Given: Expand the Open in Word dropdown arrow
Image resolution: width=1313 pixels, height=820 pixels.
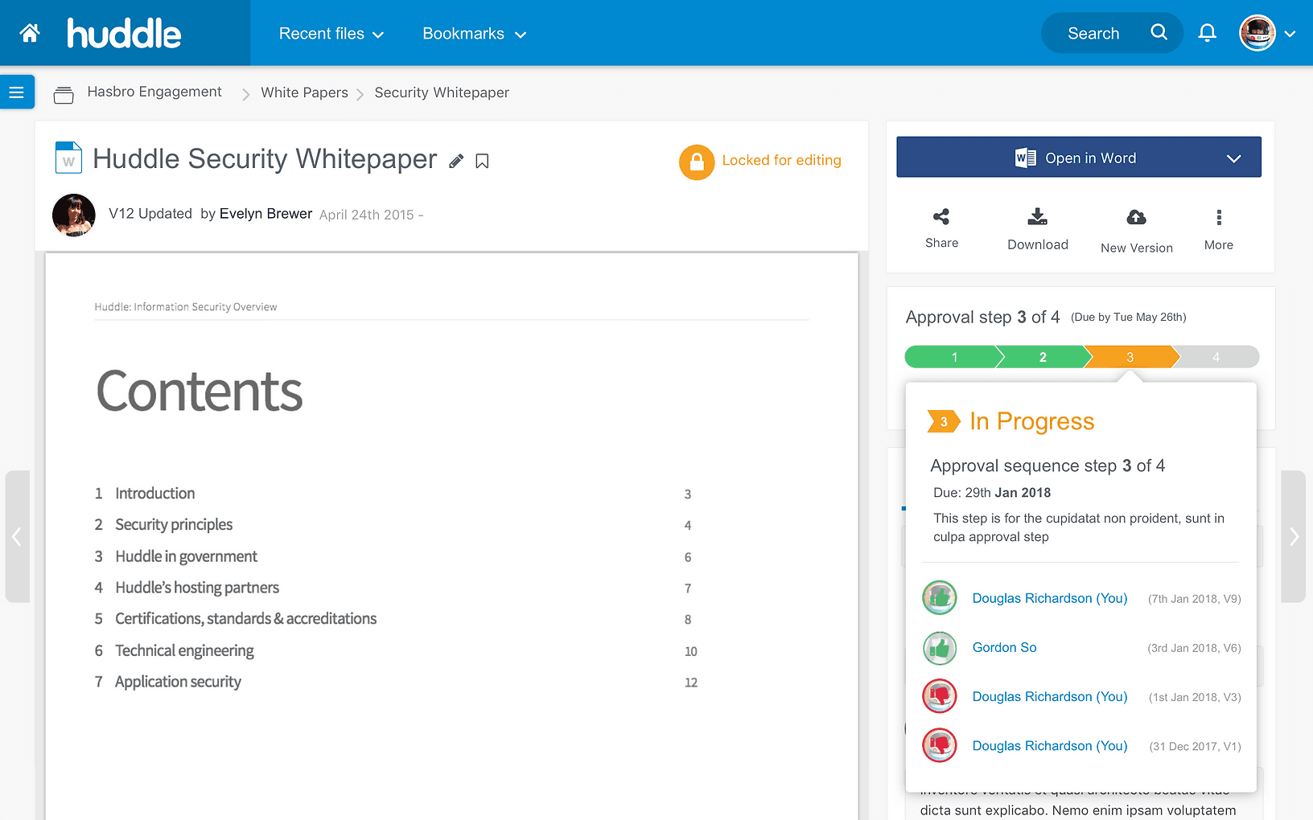Looking at the screenshot, I should click(x=1233, y=158).
